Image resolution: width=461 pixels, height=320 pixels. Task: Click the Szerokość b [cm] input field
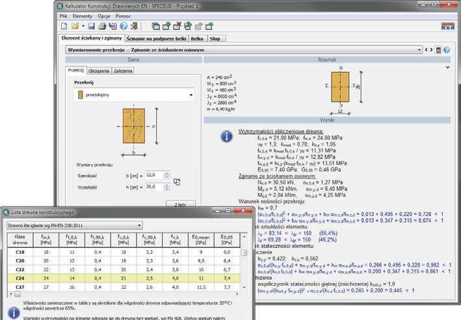click(155, 175)
